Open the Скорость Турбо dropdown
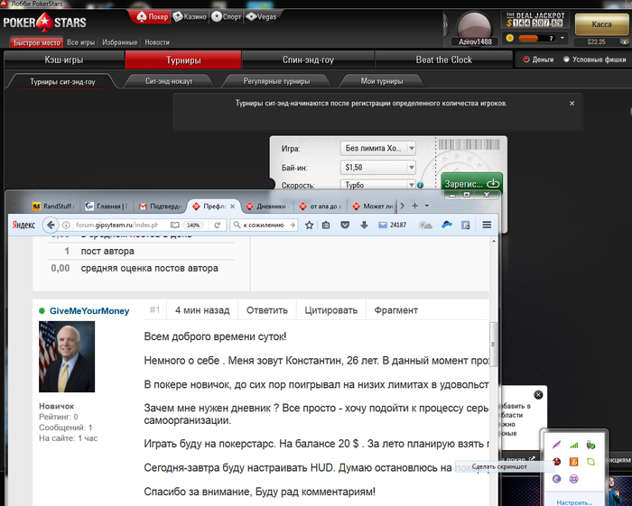The height and width of the screenshot is (506, 632). click(x=377, y=185)
